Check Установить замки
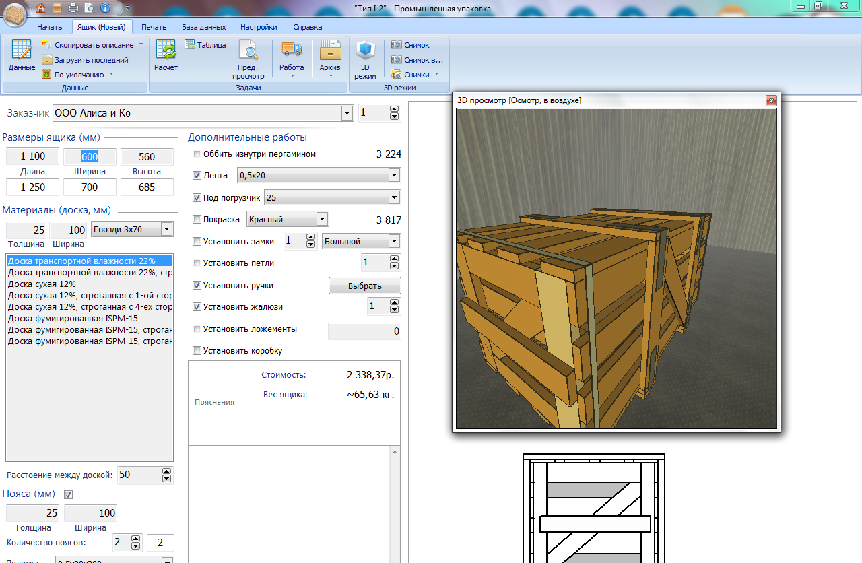 point(197,241)
